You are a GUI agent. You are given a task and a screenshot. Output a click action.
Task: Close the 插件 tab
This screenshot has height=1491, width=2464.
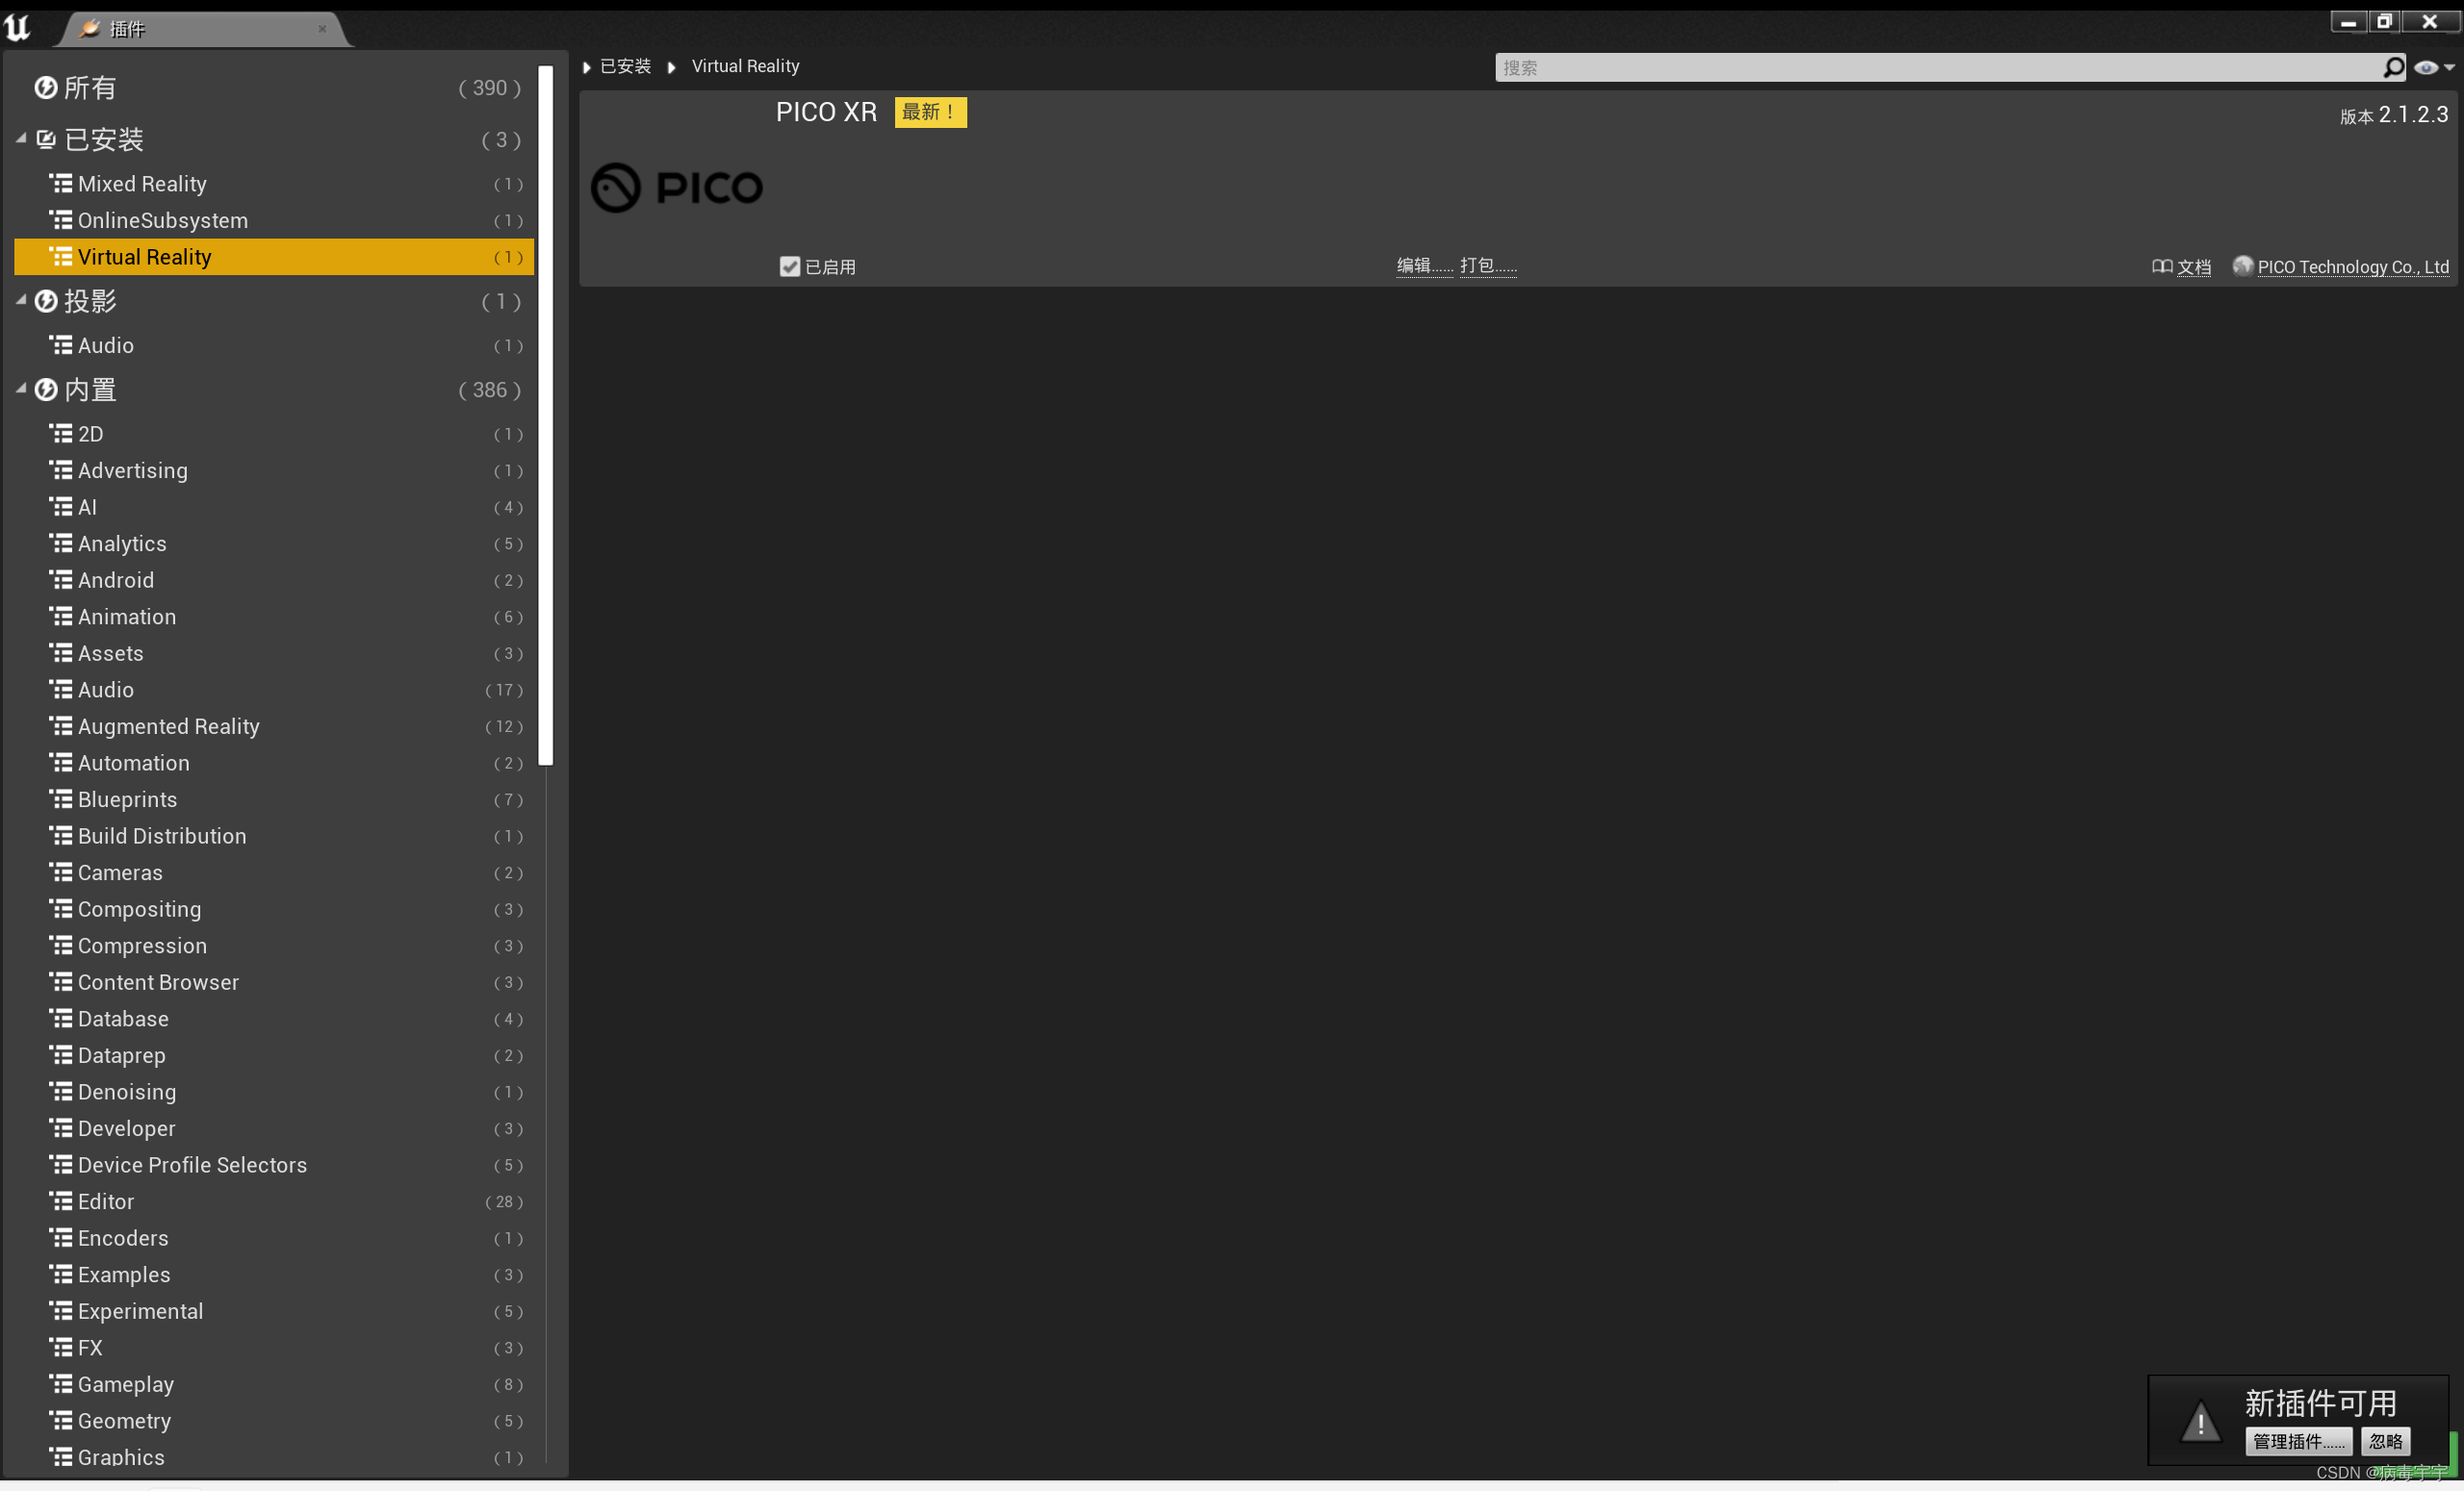[322, 29]
